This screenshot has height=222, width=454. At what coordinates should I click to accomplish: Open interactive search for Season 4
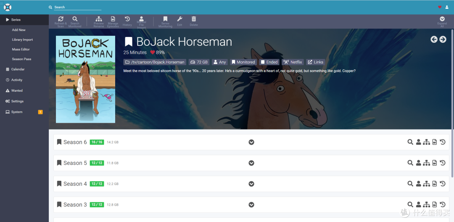pos(418,183)
